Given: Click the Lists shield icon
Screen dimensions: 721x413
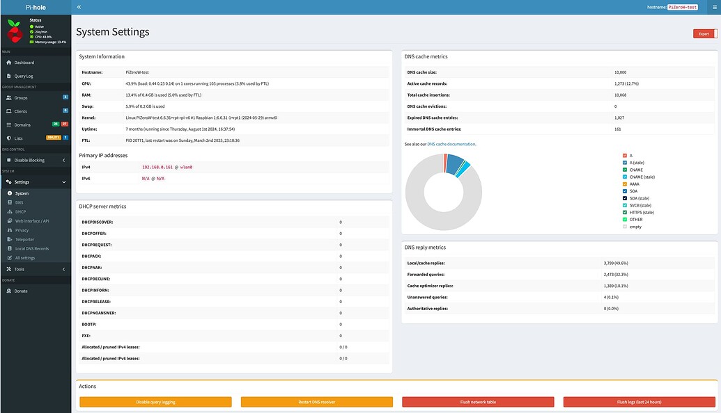Looking at the screenshot, I should coord(8,138).
